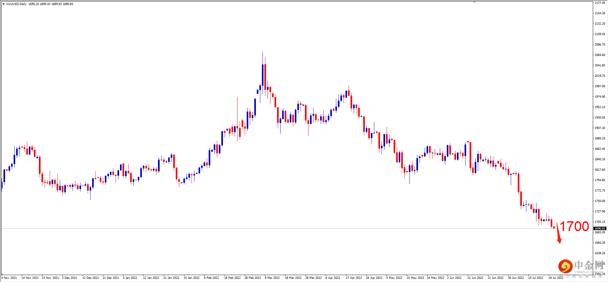
Task: Click the 1638.20 price axis label
Action: 600,253
